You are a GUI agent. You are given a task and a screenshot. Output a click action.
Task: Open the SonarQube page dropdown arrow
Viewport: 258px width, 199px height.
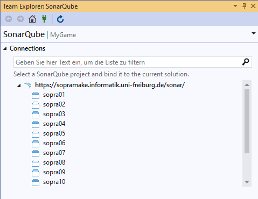coord(254,33)
